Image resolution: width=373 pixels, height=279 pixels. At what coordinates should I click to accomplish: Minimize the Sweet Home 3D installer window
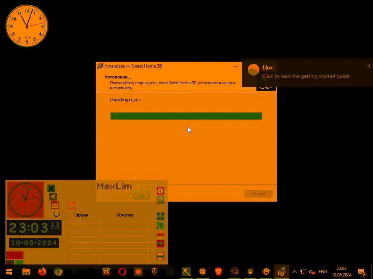[x=235, y=66]
